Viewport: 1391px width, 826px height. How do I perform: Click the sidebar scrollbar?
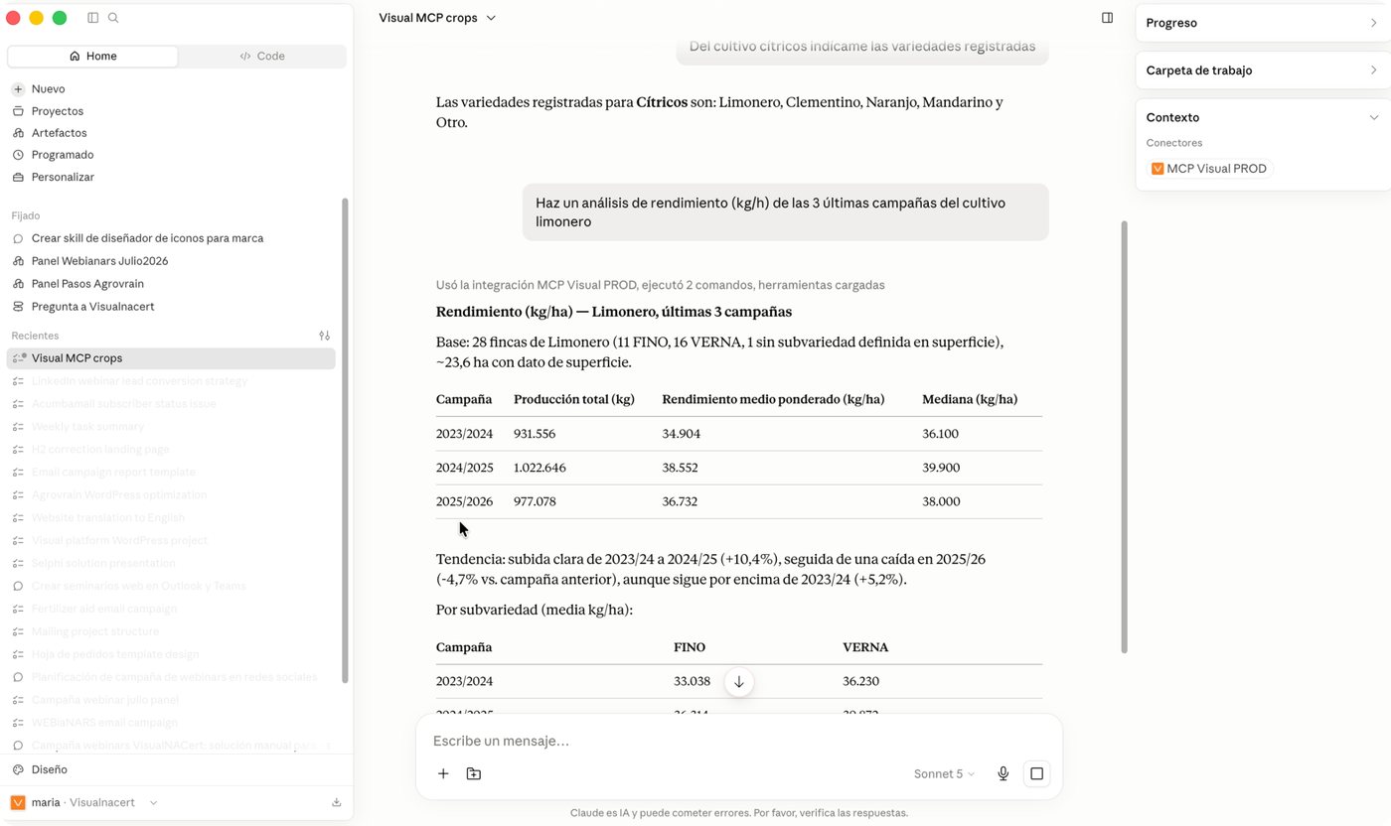pos(345,440)
